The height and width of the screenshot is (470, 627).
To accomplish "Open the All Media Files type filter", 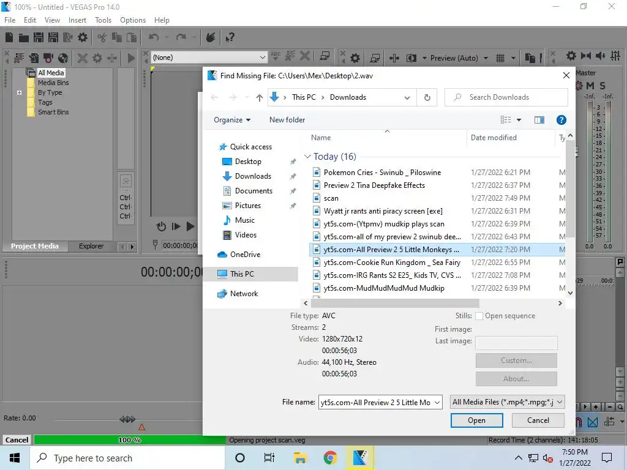I will pos(507,402).
